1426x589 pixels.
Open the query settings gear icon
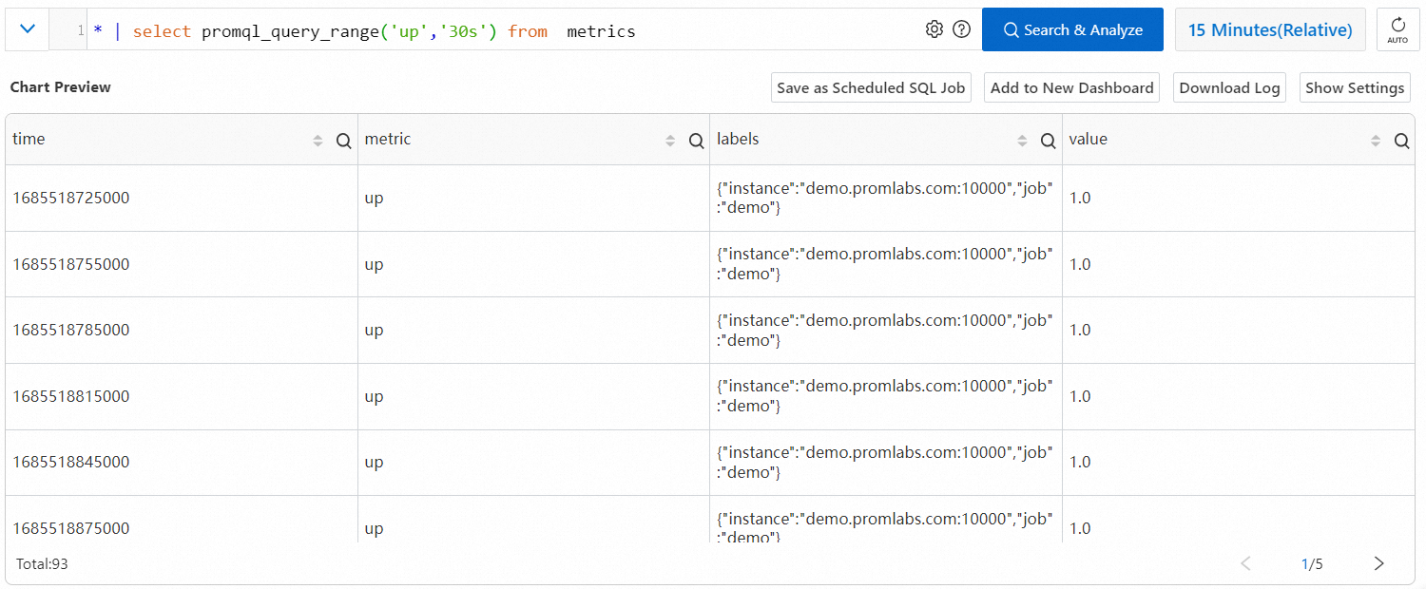click(935, 29)
